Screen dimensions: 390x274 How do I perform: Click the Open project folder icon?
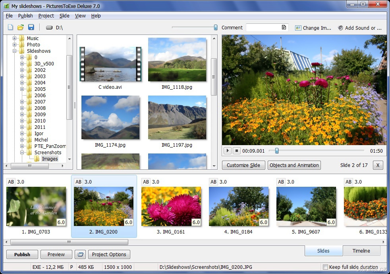(x=21, y=27)
